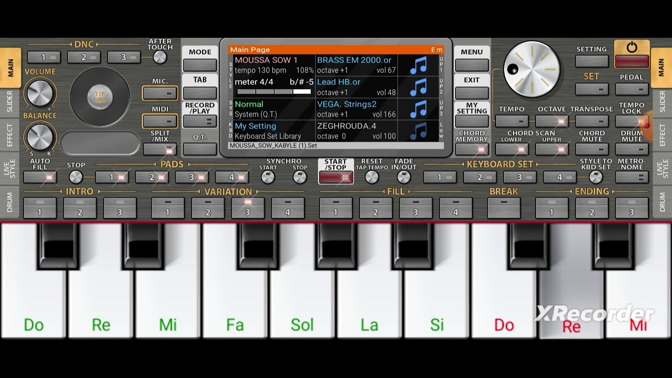Tap the music note icon beside VEGA. Strings2
The image size is (672, 378).
pyautogui.click(x=418, y=109)
